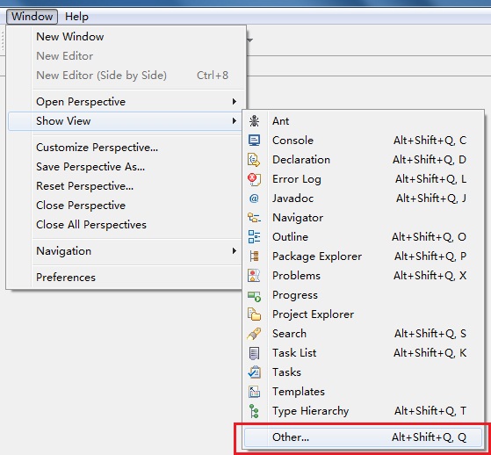Image resolution: width=491 pixels, height=455 pixels.
Task: Click the Show View submenu arrow
Action: coord(234,121)
